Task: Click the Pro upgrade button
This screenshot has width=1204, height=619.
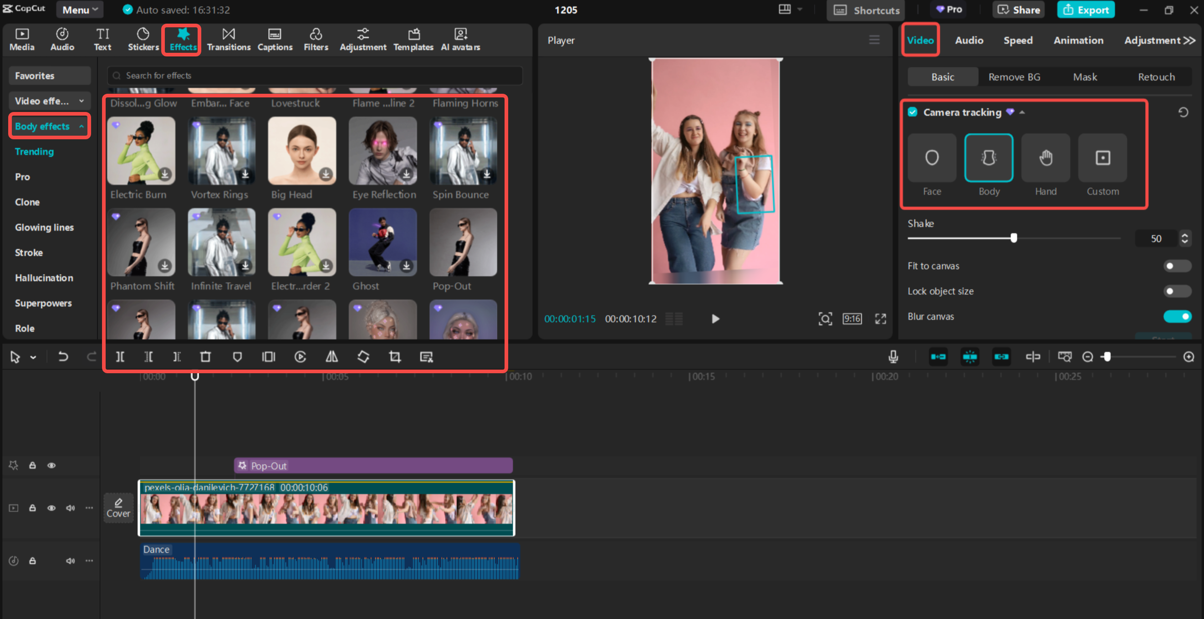Action: click(949, 10)
